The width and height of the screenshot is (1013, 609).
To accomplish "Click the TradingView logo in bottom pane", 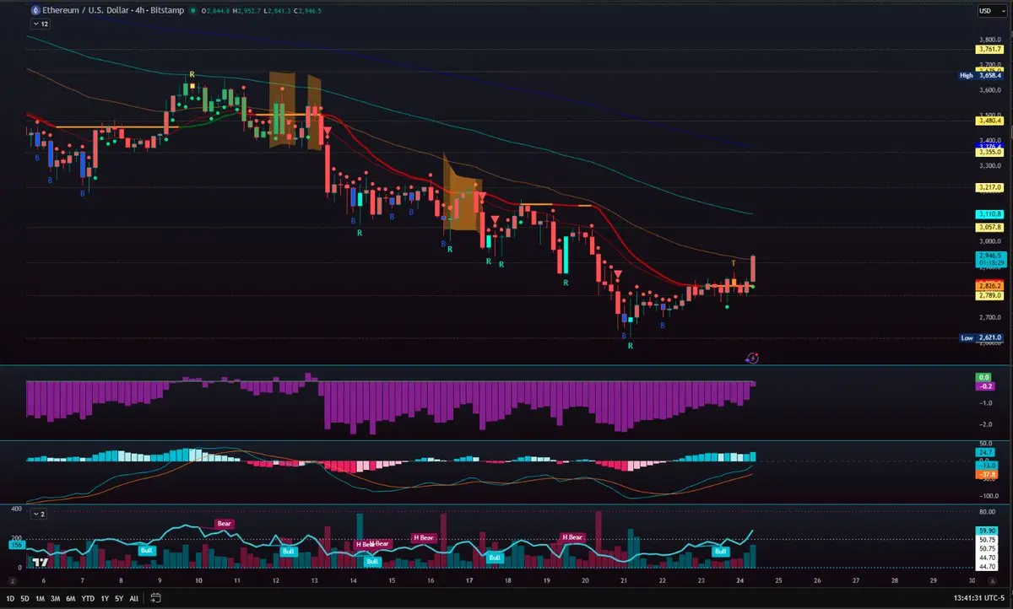I will (x=39, y=561).
